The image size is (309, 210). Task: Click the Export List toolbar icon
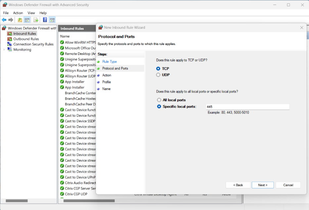[36, 20]
